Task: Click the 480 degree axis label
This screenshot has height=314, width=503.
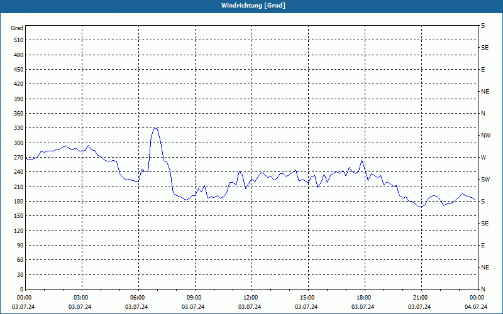Action: click(19, 55)
